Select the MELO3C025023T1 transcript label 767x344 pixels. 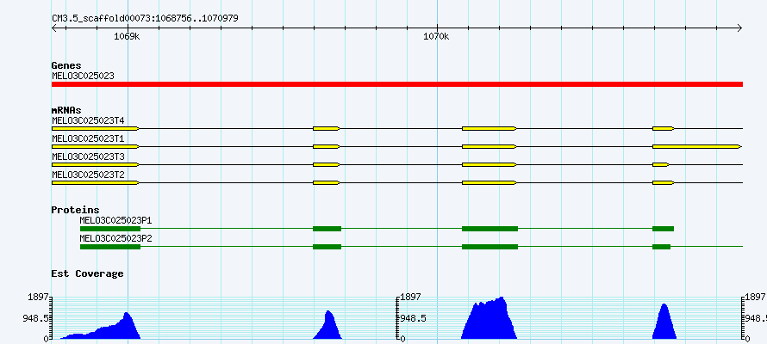coord(88,138)
